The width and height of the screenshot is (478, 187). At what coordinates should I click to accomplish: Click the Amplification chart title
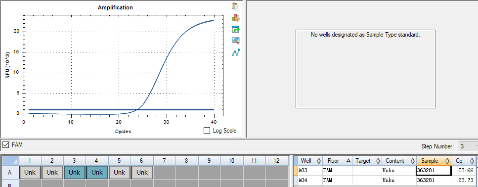click(x=115, y=7)
